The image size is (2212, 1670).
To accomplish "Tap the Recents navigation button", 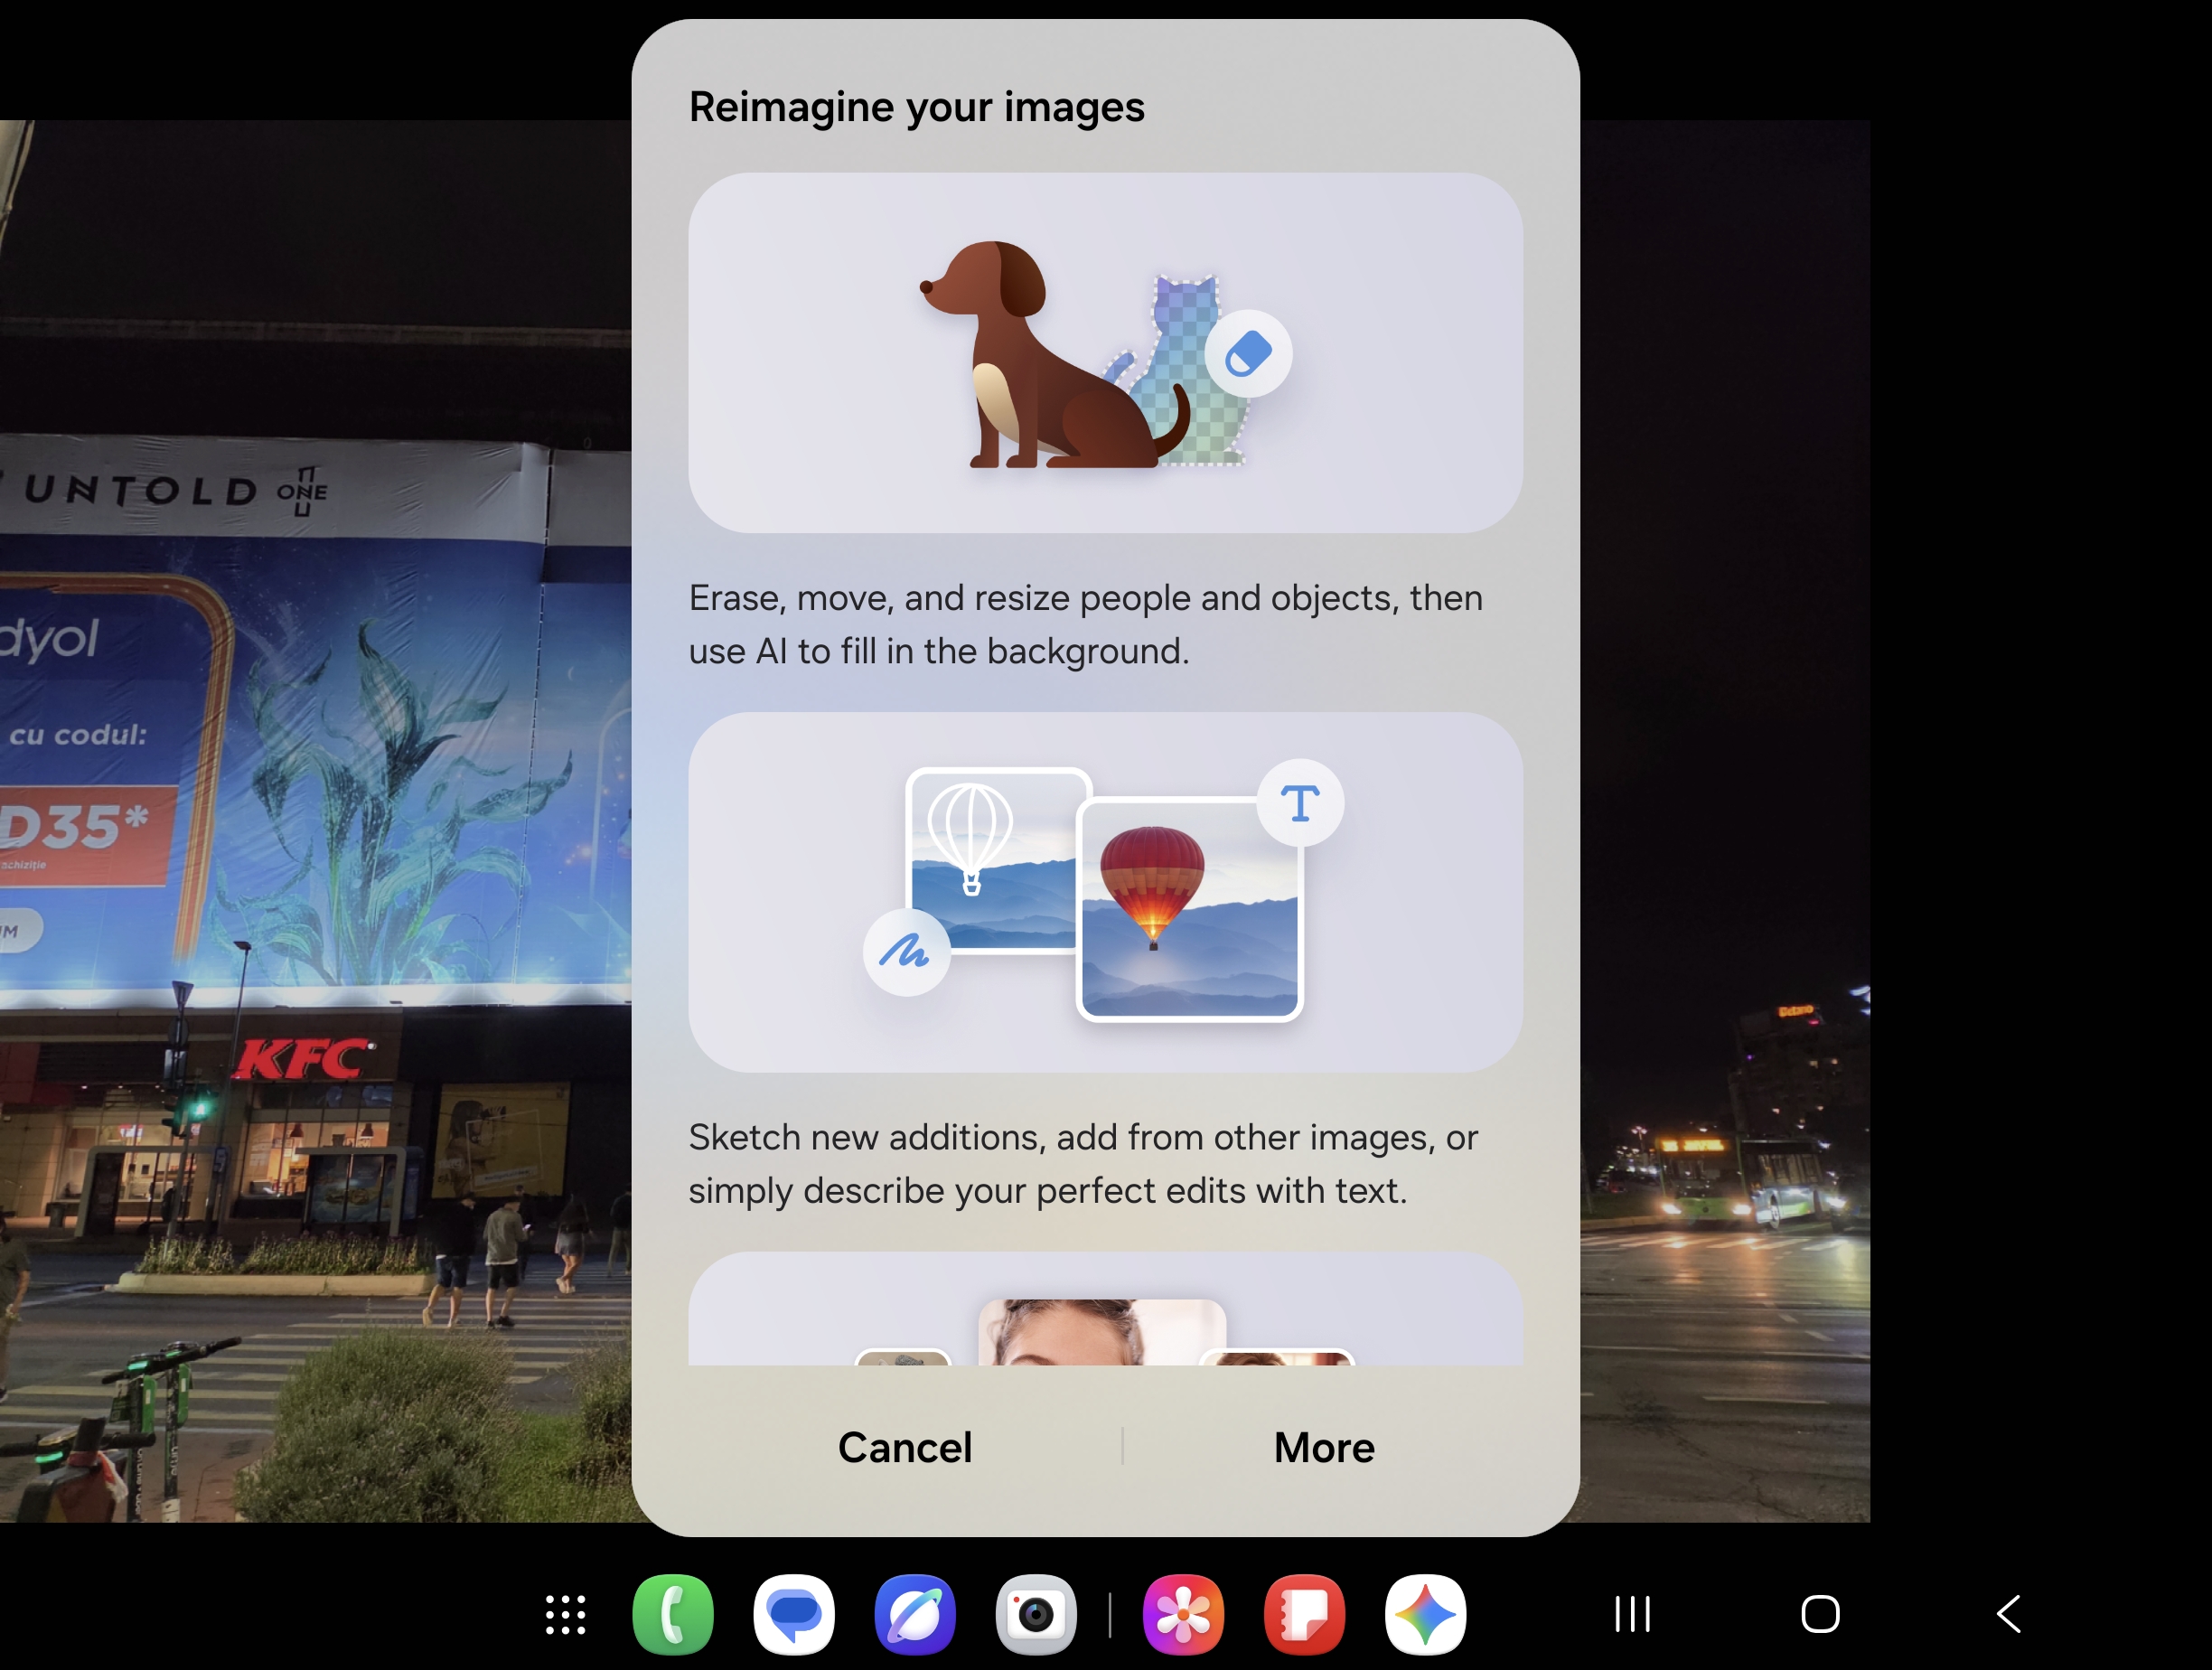I will [x=1632, y=1613].
